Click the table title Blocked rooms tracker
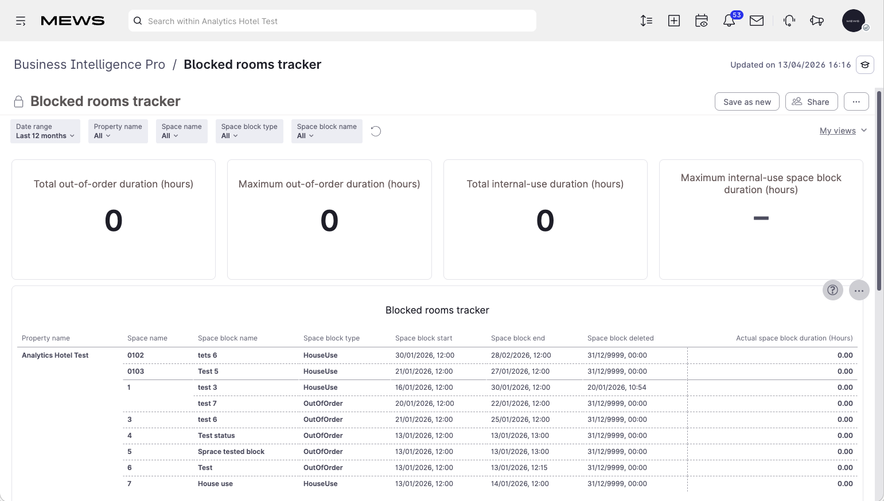Image resolution: width=884 pixels, height=501 pixels. [x=437, y=310]
